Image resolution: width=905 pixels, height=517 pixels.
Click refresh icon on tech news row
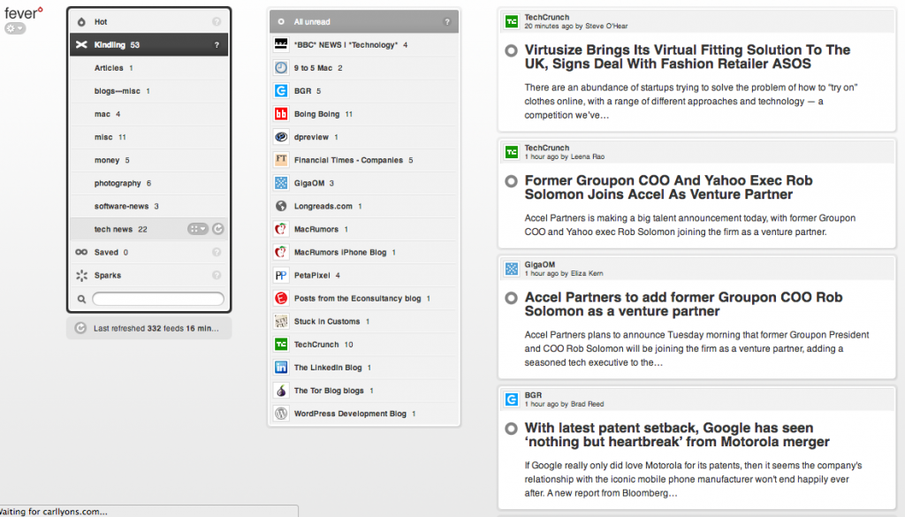[218, 230]
